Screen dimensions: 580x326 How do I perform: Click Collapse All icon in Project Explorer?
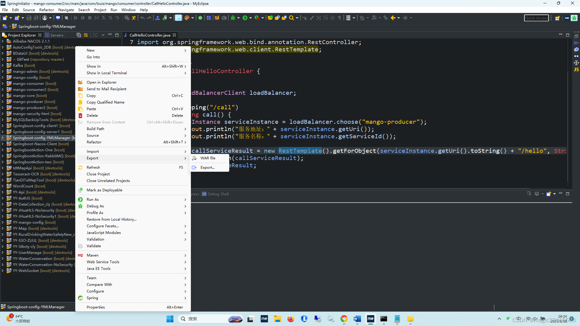point(79,35)
